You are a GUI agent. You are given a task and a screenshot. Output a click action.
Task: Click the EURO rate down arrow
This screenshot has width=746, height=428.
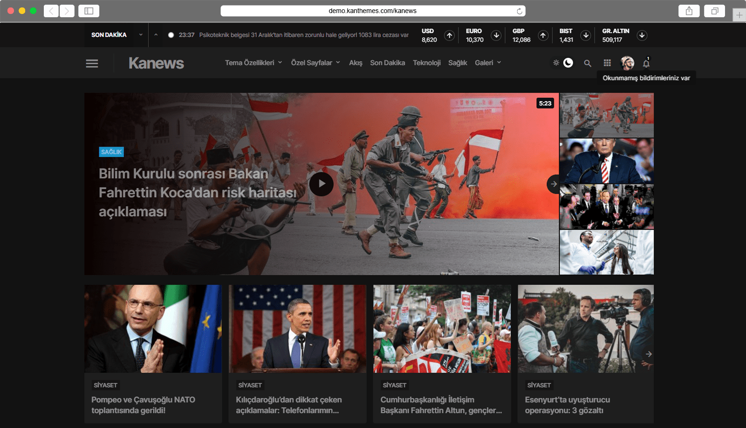[496, 35]
